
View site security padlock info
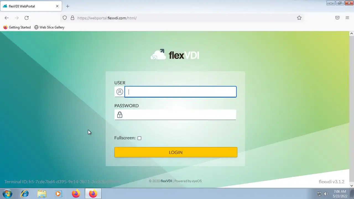[72, 18]
